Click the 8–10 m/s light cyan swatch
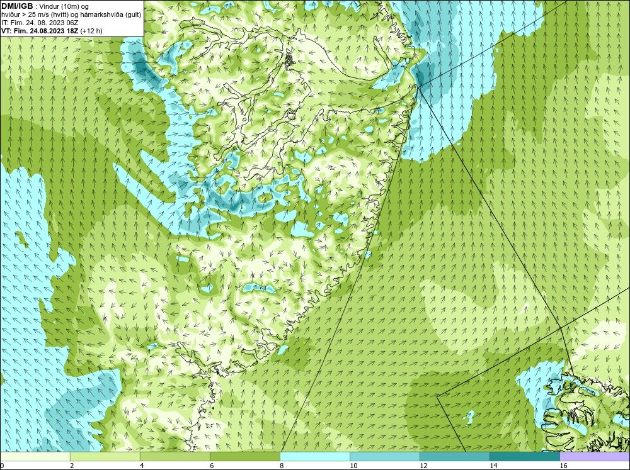The height and width of the screenshot is (470, 630). click(x=315, y=456)
